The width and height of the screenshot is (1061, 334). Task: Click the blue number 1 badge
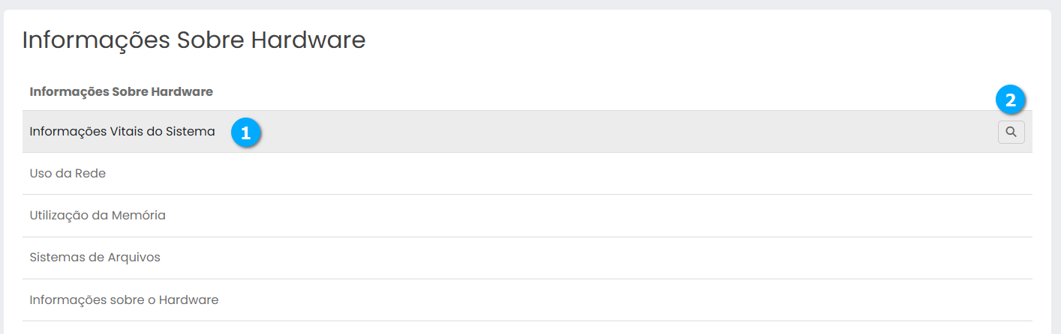click(x=245, y=133)
